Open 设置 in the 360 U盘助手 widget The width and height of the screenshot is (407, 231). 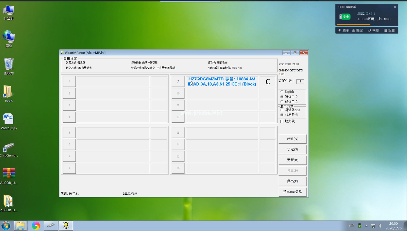(389, 30)
